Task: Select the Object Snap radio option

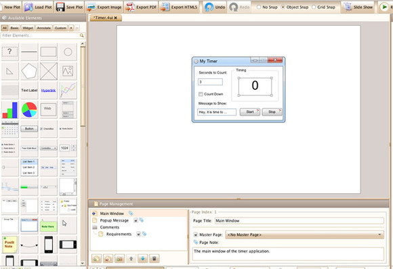Action: [295, 7]
